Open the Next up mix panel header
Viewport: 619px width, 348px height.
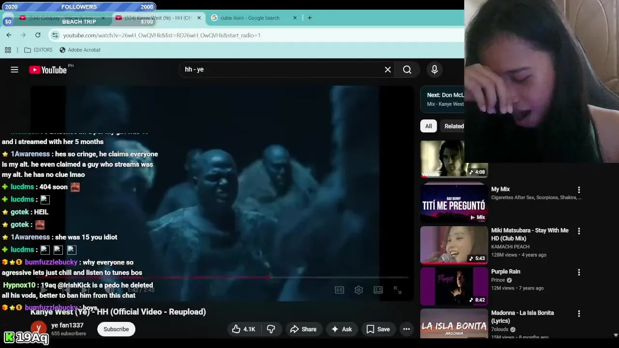tap(442, 99)
